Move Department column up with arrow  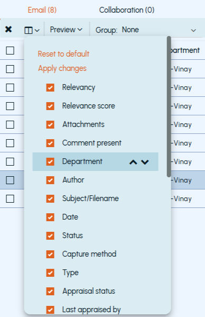[133, 162]
